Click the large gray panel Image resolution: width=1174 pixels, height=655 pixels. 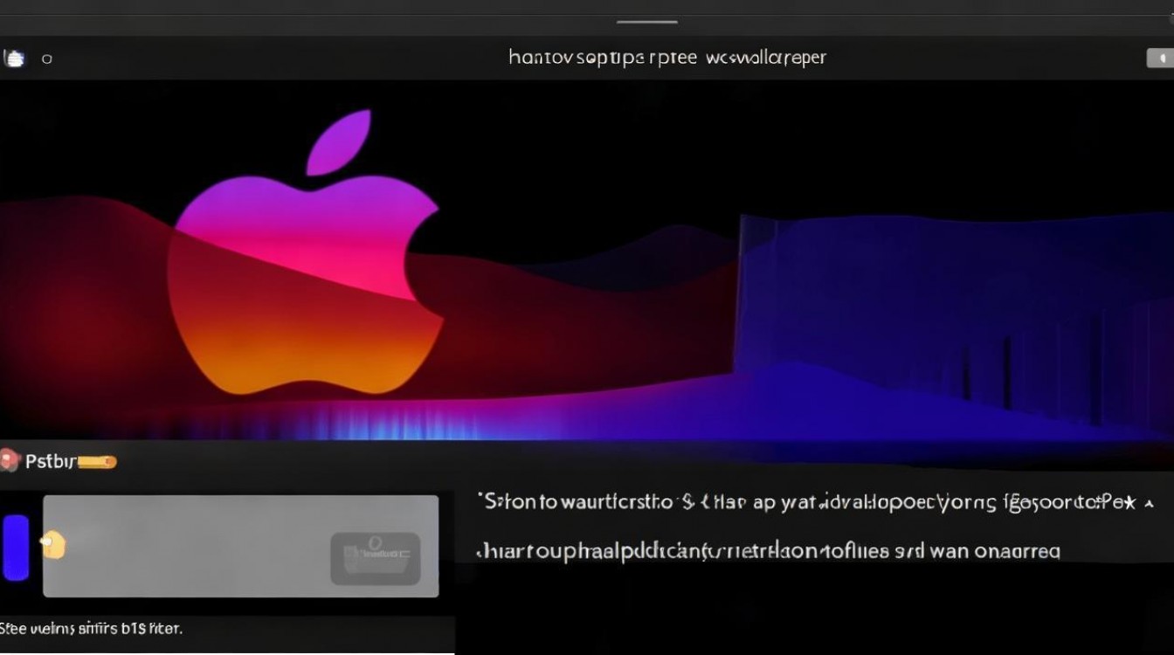point(241,546)
